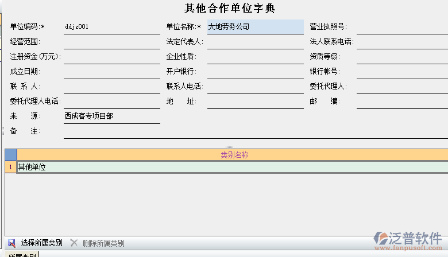Click the 类别名称 column header
This screenshot has height=257, width=448.
point(233,155)
